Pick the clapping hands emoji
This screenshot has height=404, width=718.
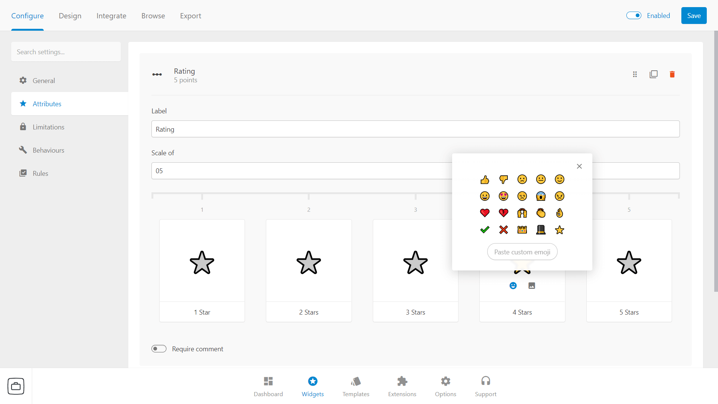[x=541, y=213]
